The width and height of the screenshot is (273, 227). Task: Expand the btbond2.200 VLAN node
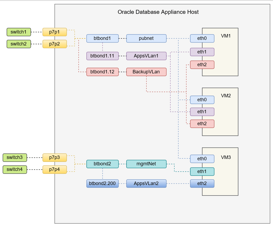(102, 183)
